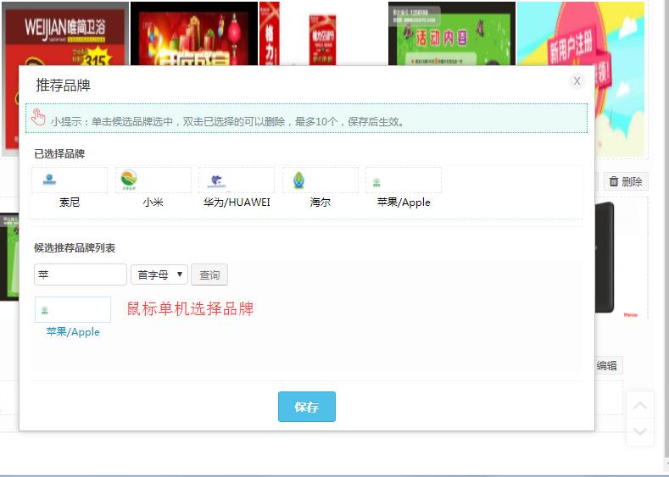Viewport: 669px width, 477px height.
Task: Click the hand pointer hint icon
Action: [x=39, y=118]
